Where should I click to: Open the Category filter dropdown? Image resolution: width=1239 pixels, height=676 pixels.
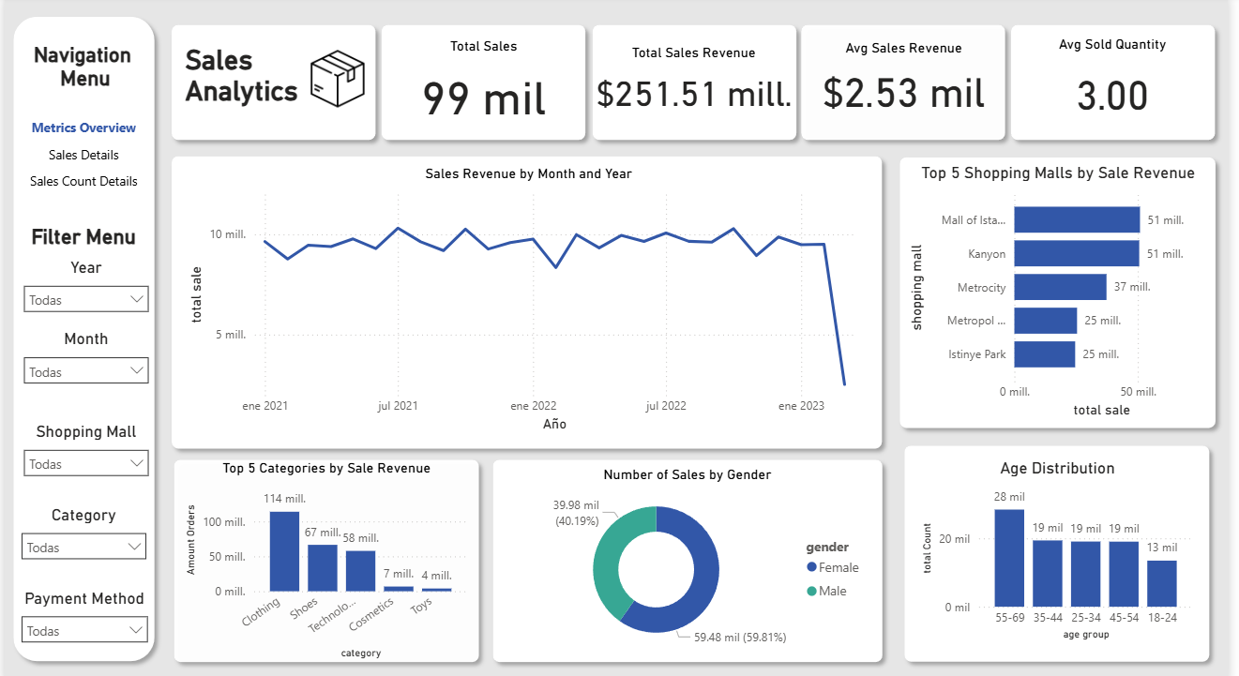point(83,547)
